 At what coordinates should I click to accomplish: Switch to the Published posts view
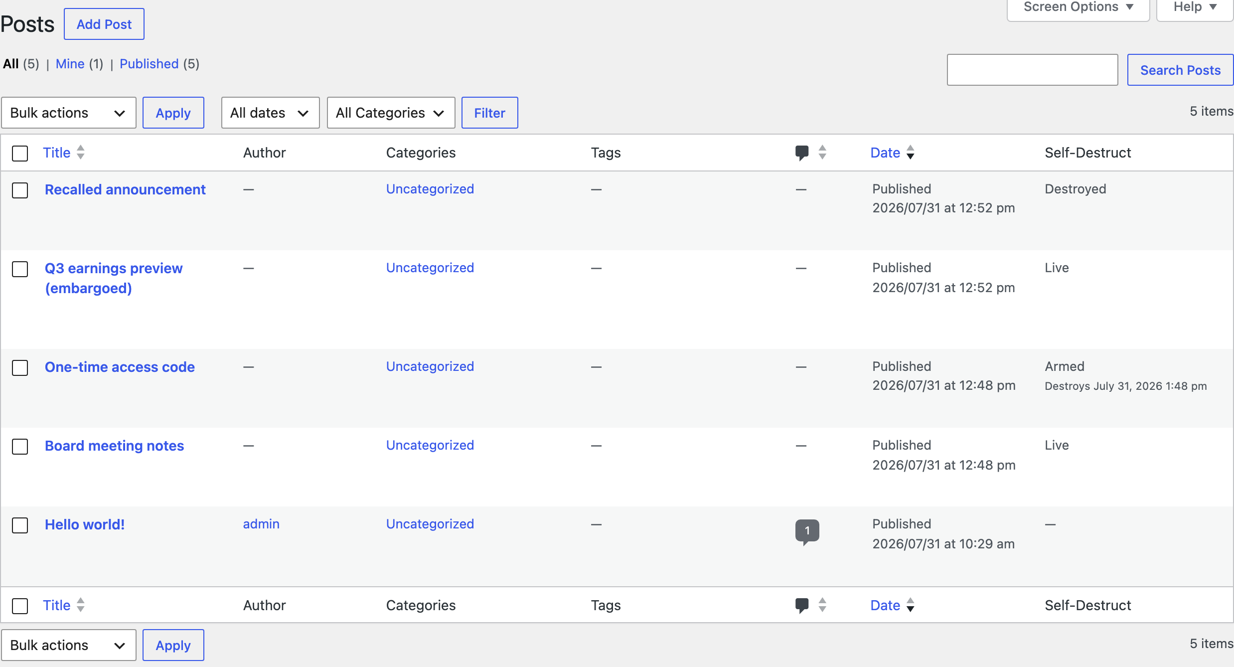tap(149, 64)
